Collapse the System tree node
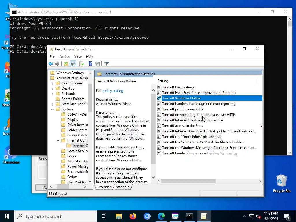Screen dimensions: 296x222 [53, 109]
